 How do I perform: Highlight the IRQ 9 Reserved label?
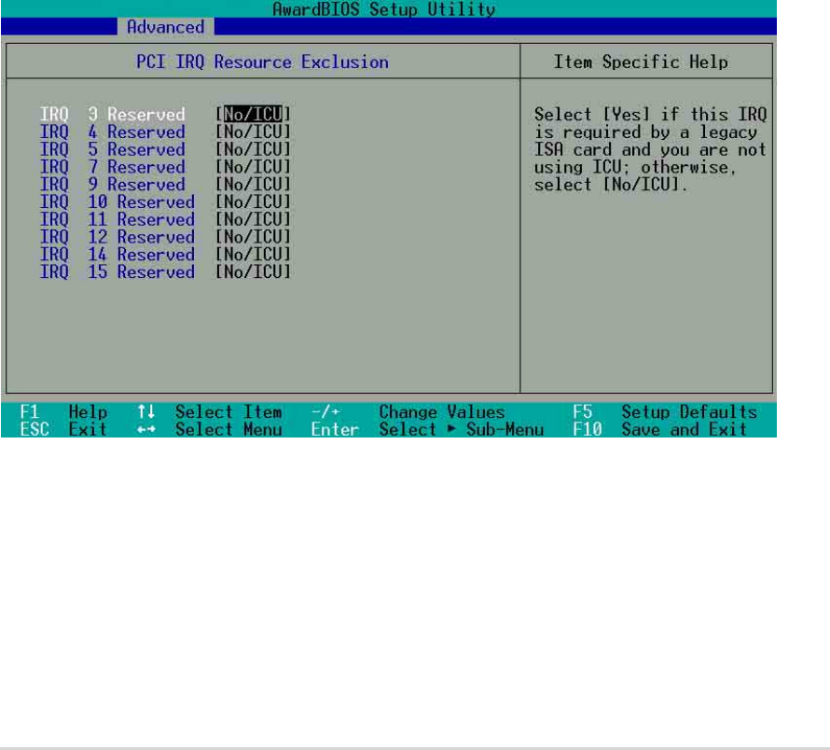pos(113,184)
